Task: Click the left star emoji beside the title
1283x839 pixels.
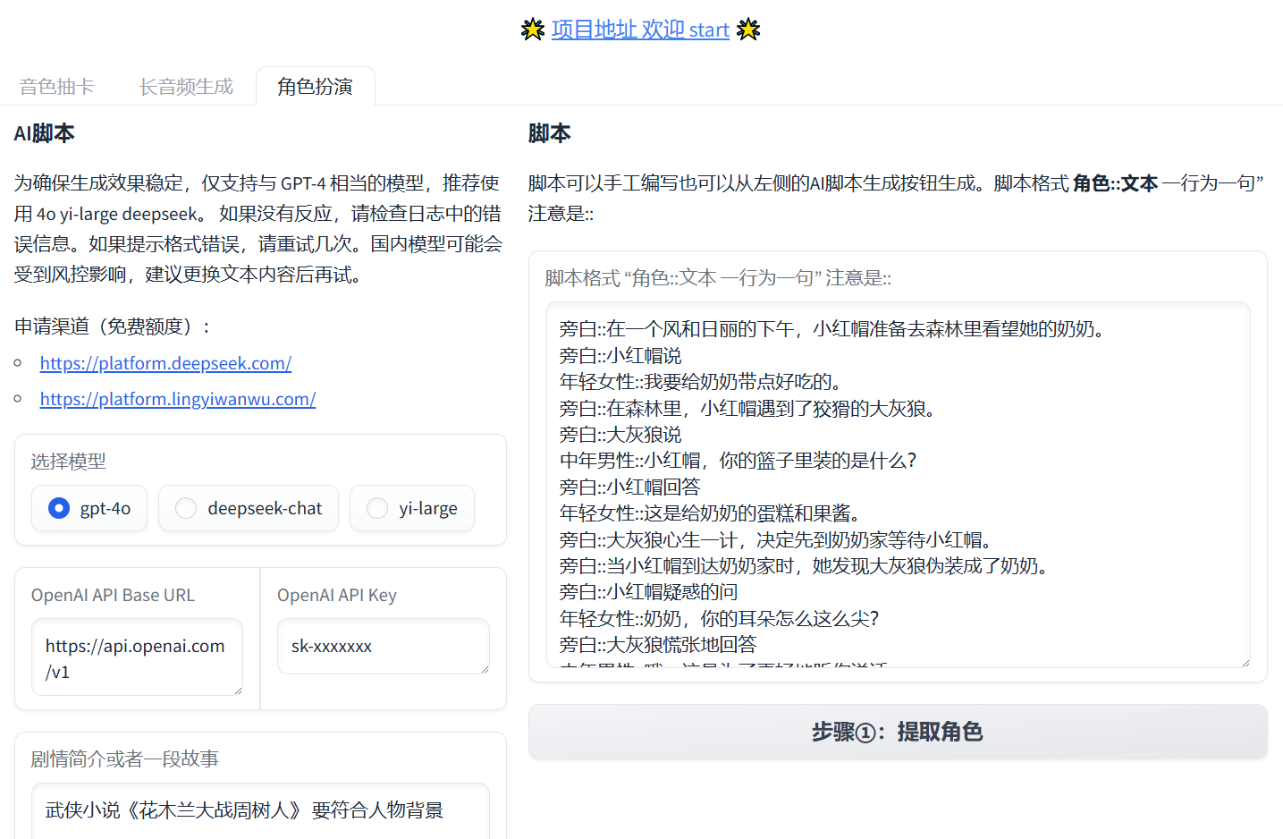Action: [532, 29]
